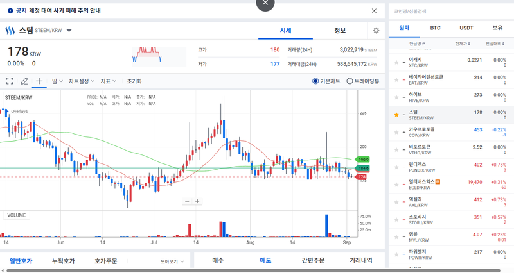The height and width of the screenshot is (273, 514).
Task: Select 기본차트 radio button
Action: [315, 81]
